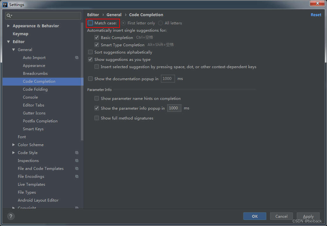
Task: Open the Auto Import settings page
Action: tap(34, 58)
